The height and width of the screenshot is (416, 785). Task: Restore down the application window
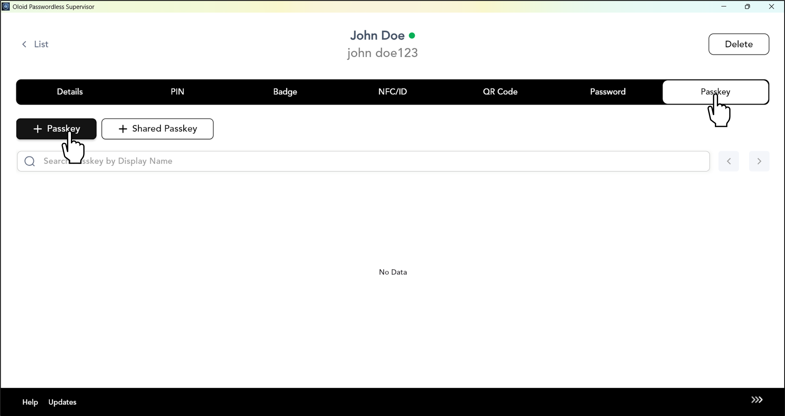pos(747,7)
